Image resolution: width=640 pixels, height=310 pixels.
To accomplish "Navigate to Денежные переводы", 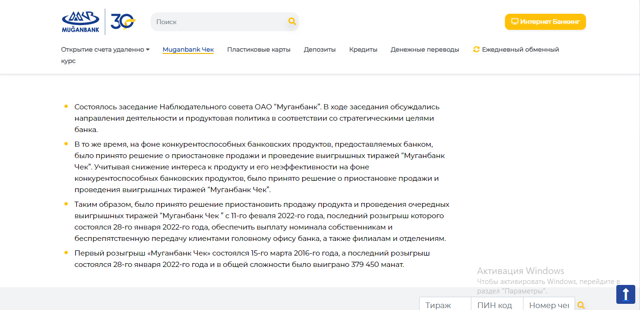I will [424, 49].
